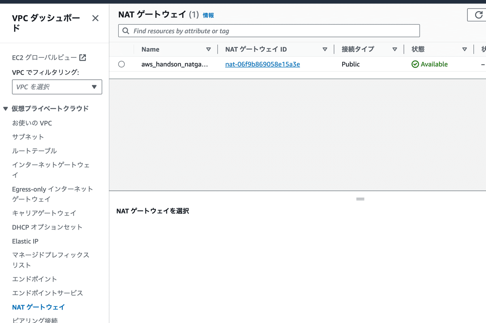
Task: Close the VPC ダッシュボード sidebar with X
Action: pos(95,18)
